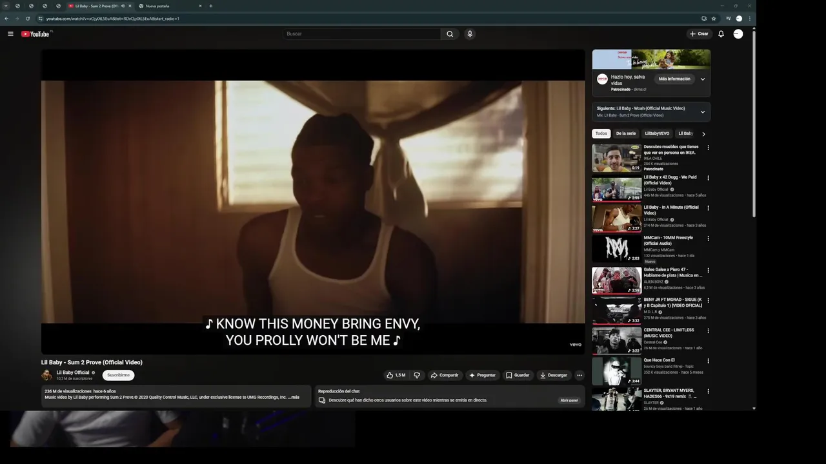Open options for MMCam 10MM Freestyle video

click(708, 238)
